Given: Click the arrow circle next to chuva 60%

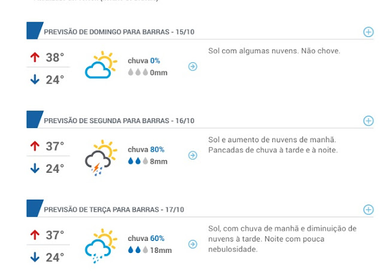Looking at the screenshot, I should click(x=193, y=244).
